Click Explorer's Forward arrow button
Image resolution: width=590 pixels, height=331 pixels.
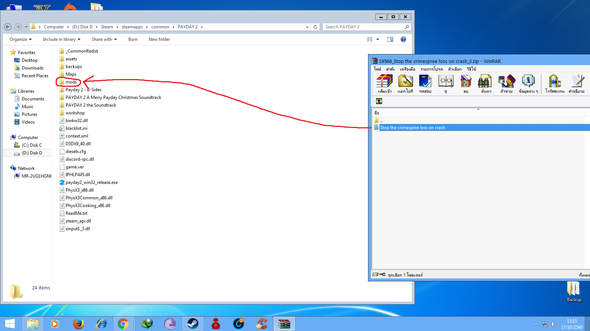[18, 27]
